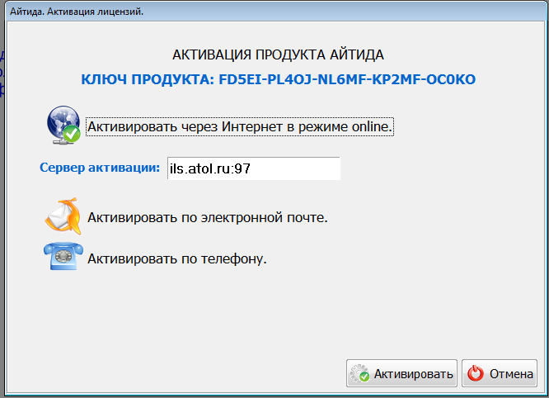Select 'Активировать через Интернет в режиме online'
The height and width of the screenshot is (398, 549).
(240, 126)
